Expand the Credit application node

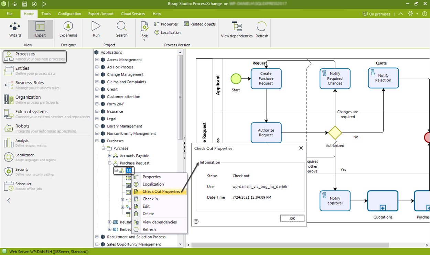pos(97,89)
